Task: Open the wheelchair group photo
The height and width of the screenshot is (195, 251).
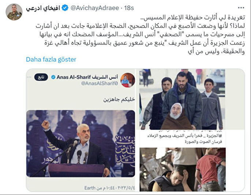Action: coord(182,99)
